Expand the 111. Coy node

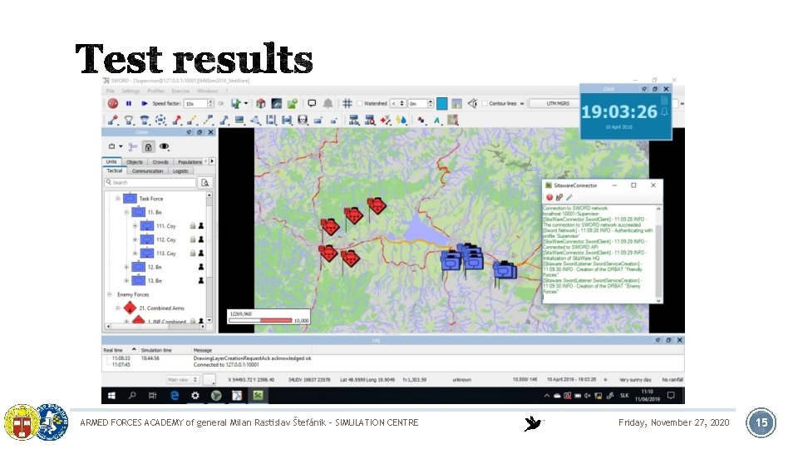coord(135,226)
